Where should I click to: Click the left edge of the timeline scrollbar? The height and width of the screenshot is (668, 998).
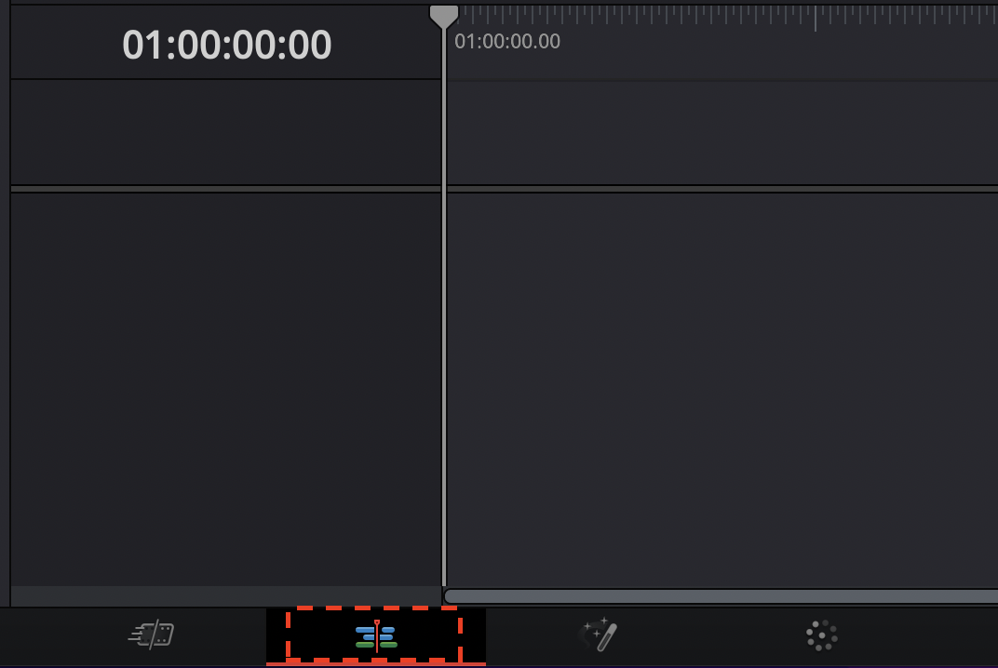450,596
